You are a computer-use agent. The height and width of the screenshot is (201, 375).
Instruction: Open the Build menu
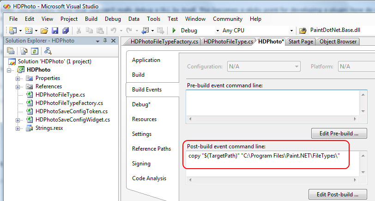[91, 19]
